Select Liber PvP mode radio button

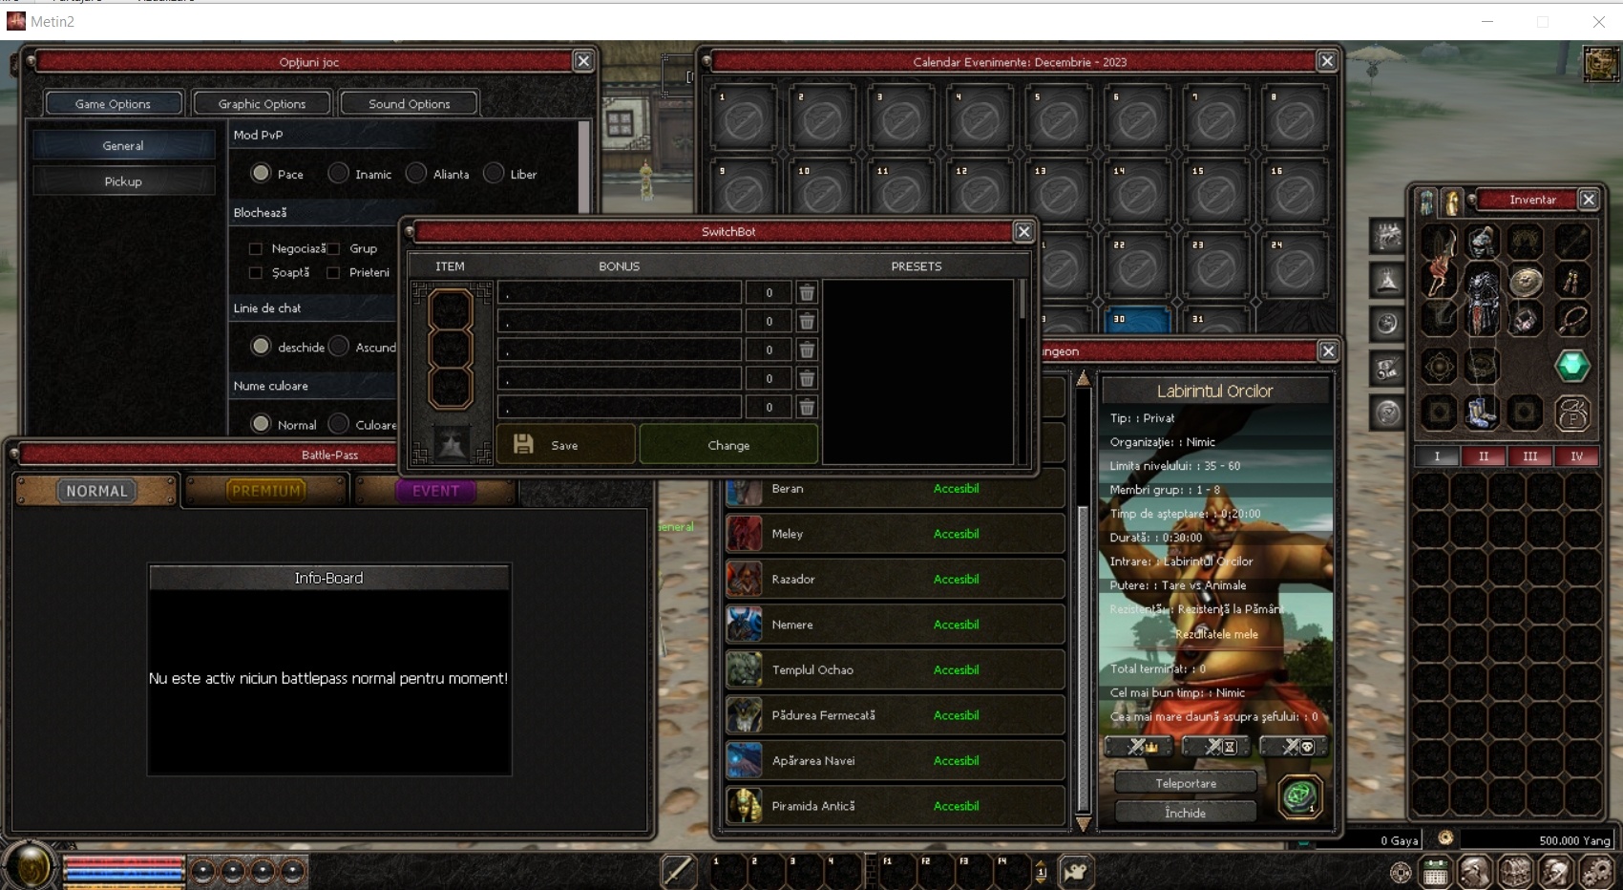point(494,174)
